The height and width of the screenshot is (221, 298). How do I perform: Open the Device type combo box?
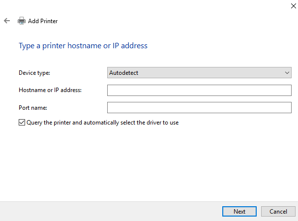(x=199, y=72)
